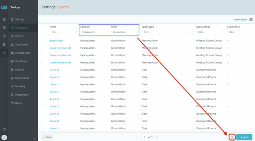
Task: Click the Settings heading at top of sidebar
Action: [15, 7]
